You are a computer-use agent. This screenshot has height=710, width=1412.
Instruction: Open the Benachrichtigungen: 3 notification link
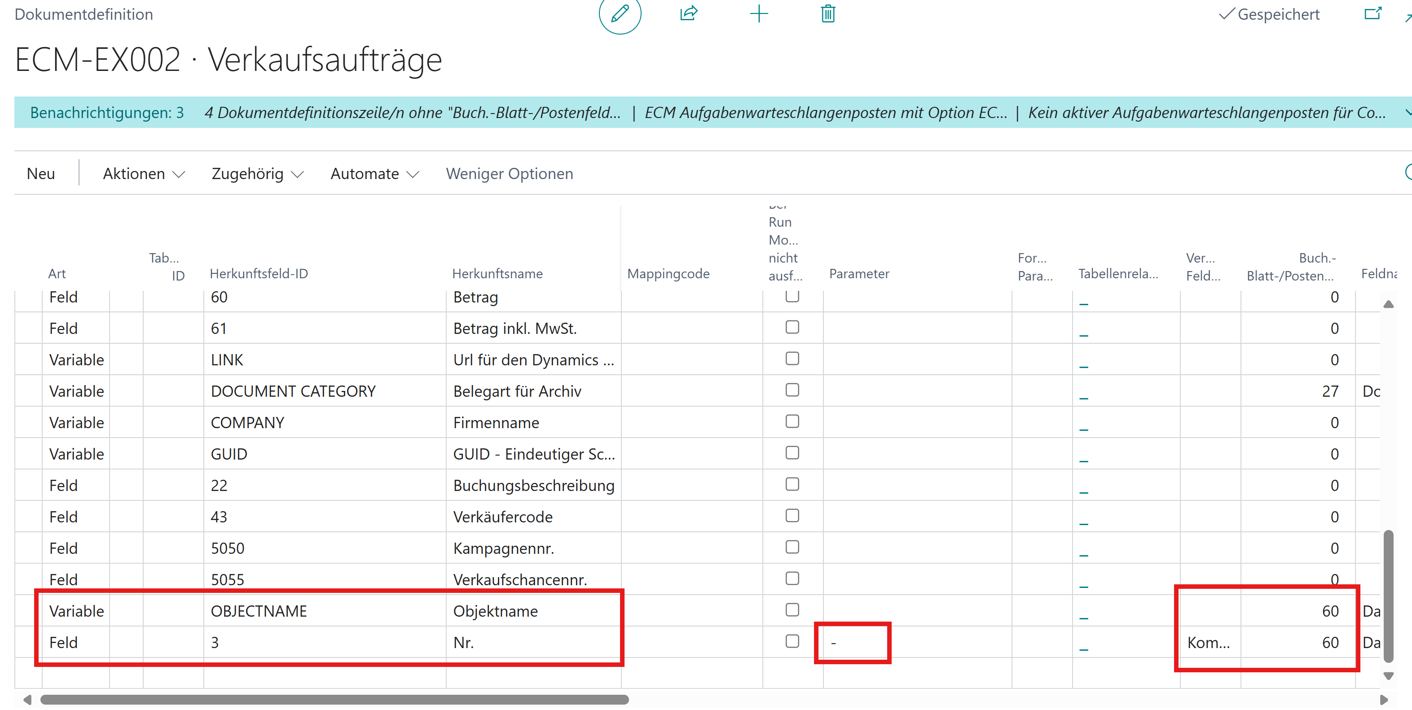click(x=107, y=112)
